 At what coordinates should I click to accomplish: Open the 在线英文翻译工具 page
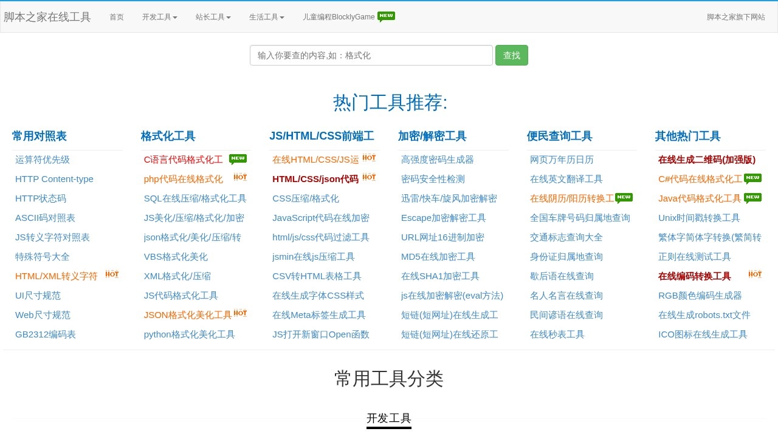point(566,179)
